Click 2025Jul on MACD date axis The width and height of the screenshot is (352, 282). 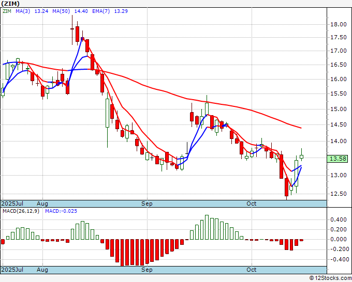tap(12, 270)
